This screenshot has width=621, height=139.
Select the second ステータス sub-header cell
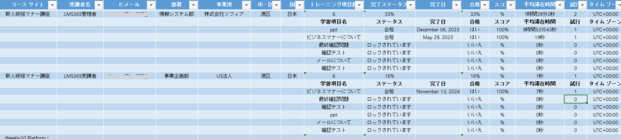point(390,84)
